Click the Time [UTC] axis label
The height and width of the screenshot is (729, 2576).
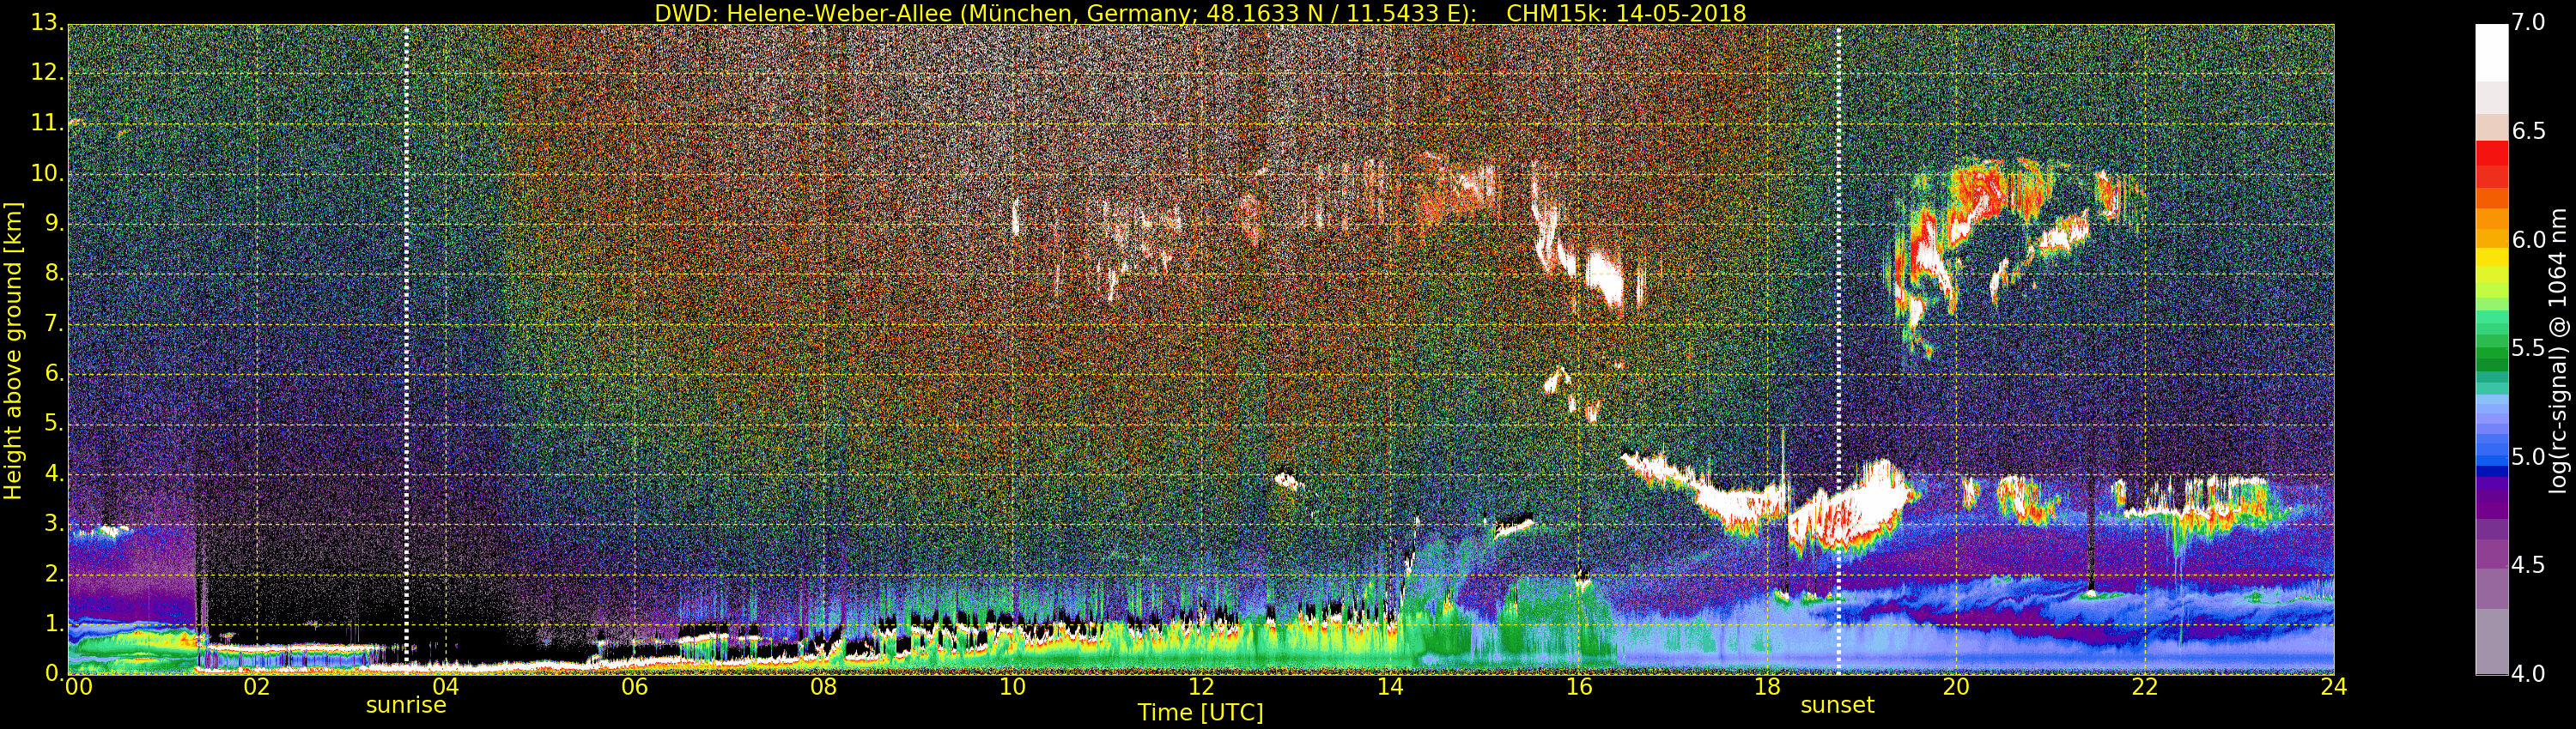point(1200,713)
